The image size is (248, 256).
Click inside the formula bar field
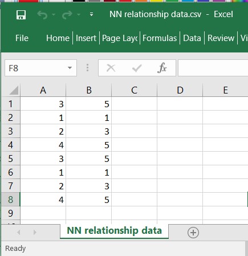point(213,68)
